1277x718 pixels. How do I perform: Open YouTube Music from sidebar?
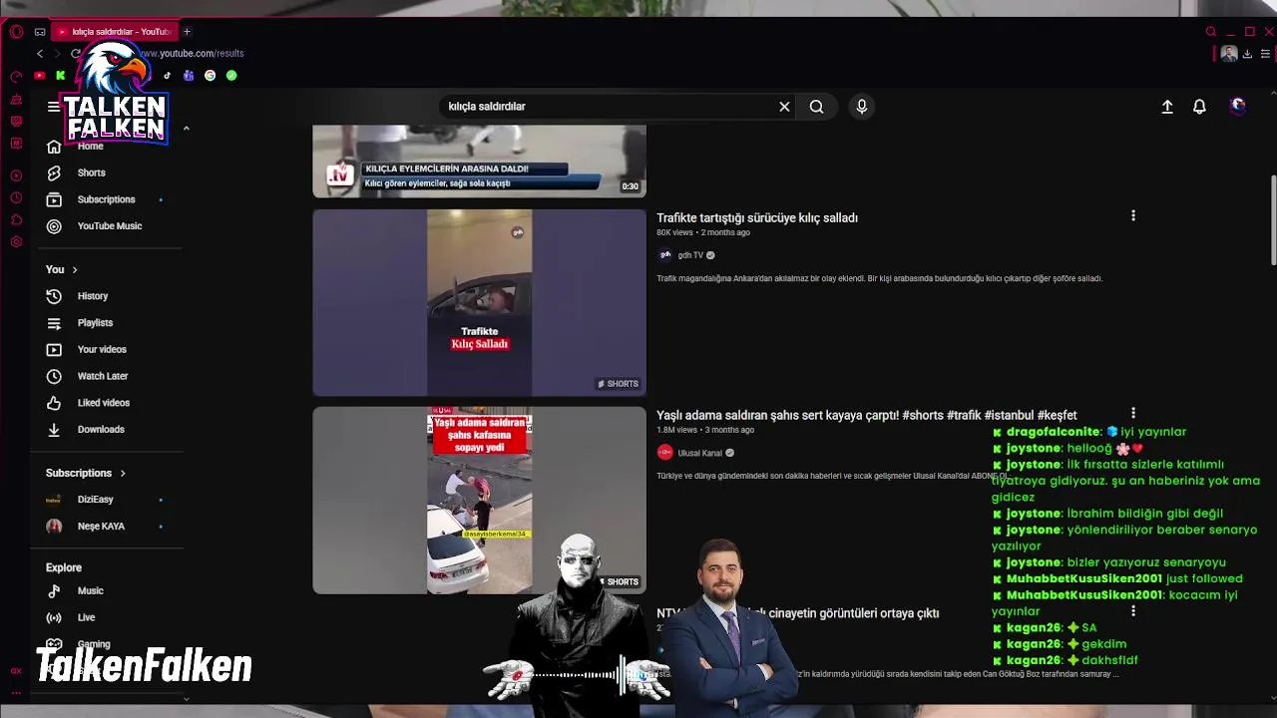(110, 226)
